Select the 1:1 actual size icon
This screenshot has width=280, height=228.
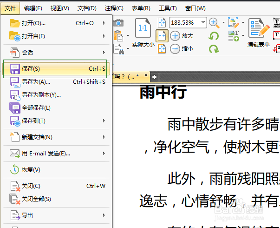coord(143,28)
